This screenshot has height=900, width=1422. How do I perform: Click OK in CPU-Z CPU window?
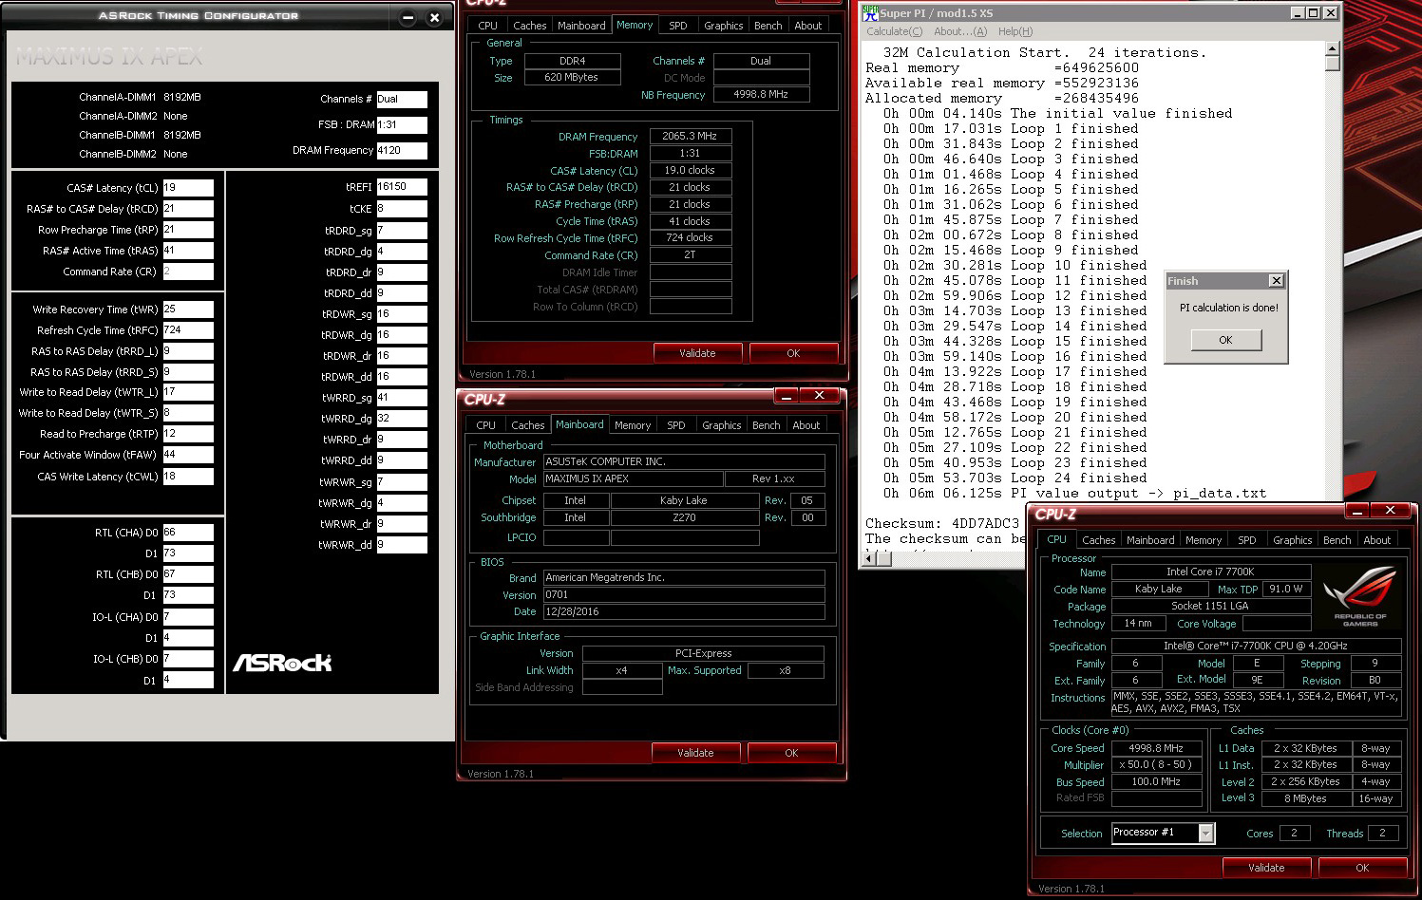click(1362, 868)
